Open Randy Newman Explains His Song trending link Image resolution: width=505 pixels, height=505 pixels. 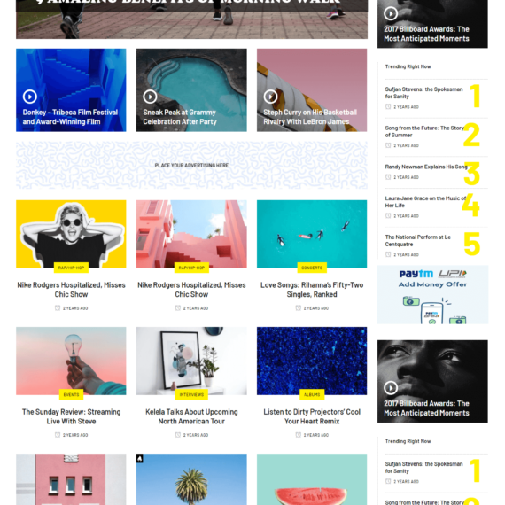[426, 167]
